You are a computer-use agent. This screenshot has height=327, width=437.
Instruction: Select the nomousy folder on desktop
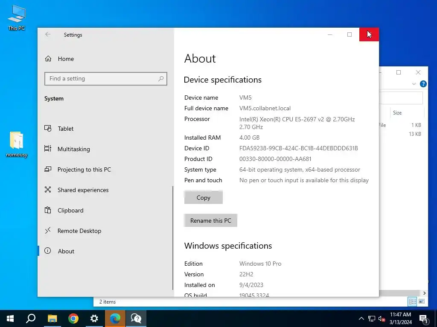pyautogui.click(x=17, y=145)
